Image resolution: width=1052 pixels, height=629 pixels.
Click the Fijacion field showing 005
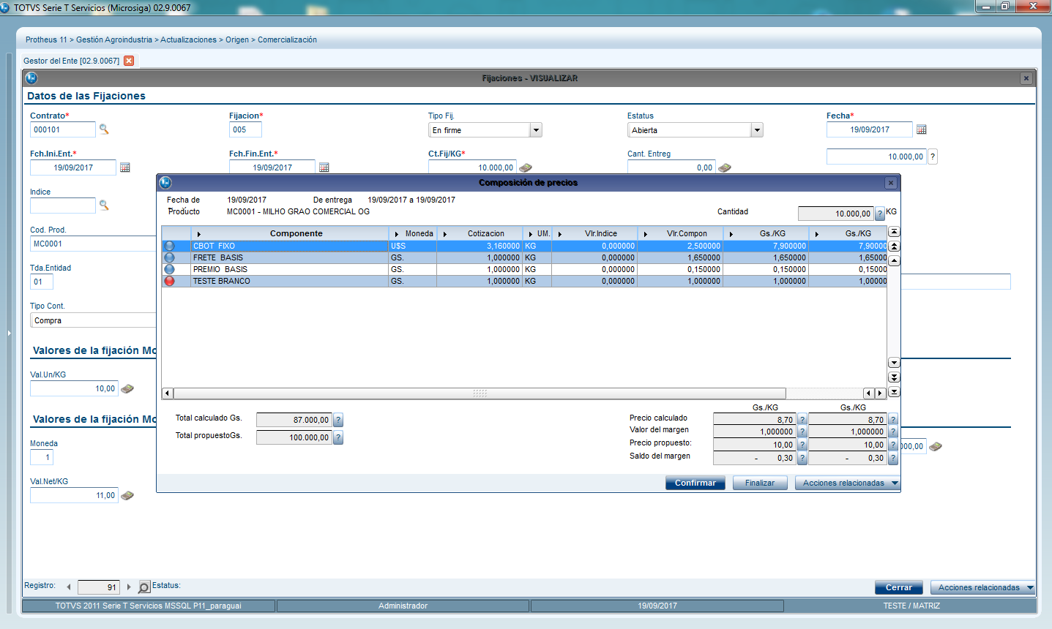(245, 129)
